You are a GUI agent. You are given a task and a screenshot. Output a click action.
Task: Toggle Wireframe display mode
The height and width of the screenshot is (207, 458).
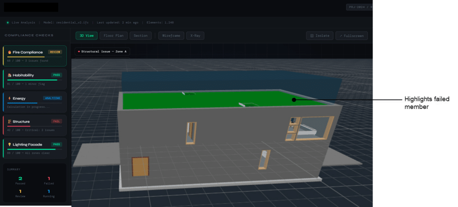click(170, 36)
